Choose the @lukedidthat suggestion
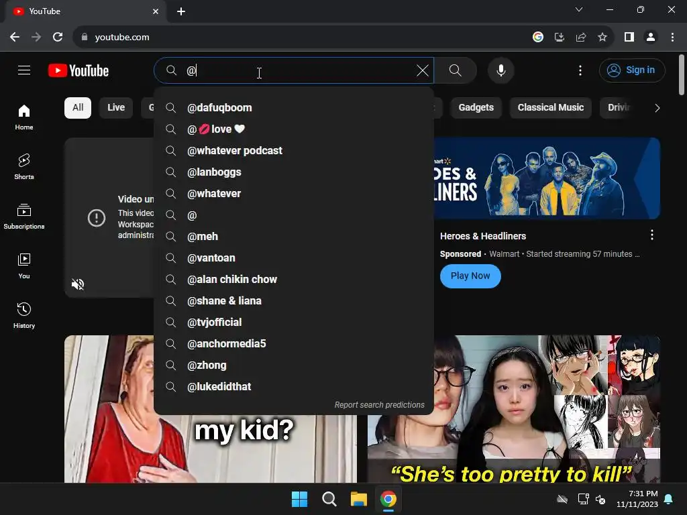The height and width of the screenshot is (515, 687). [294, 387]
